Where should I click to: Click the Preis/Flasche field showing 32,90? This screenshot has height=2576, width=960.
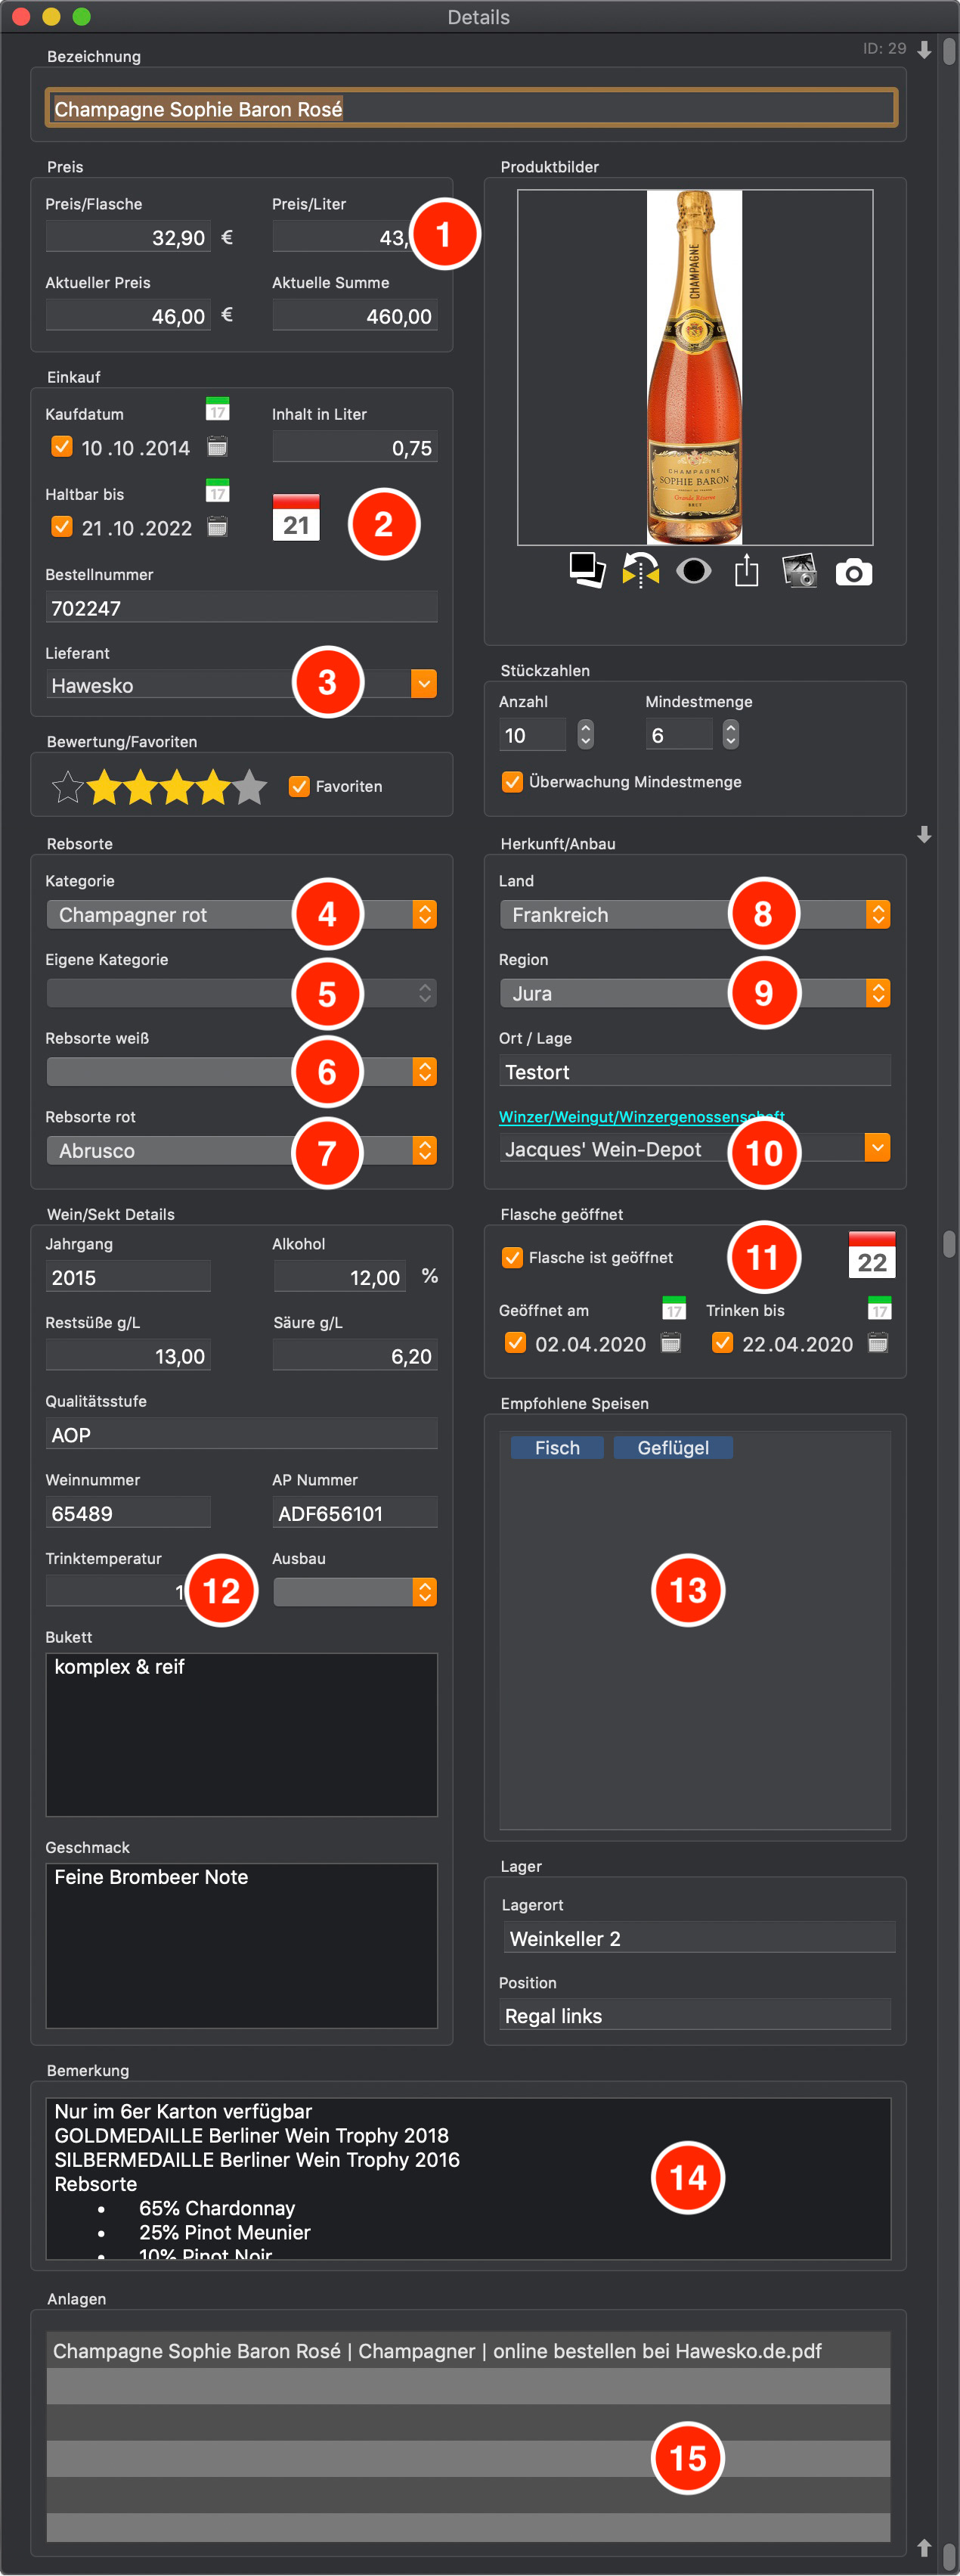click(x=128, y=237)
